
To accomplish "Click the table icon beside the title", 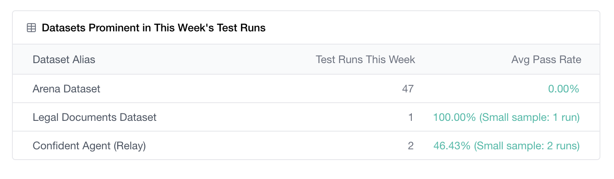I will click(31, 28).
